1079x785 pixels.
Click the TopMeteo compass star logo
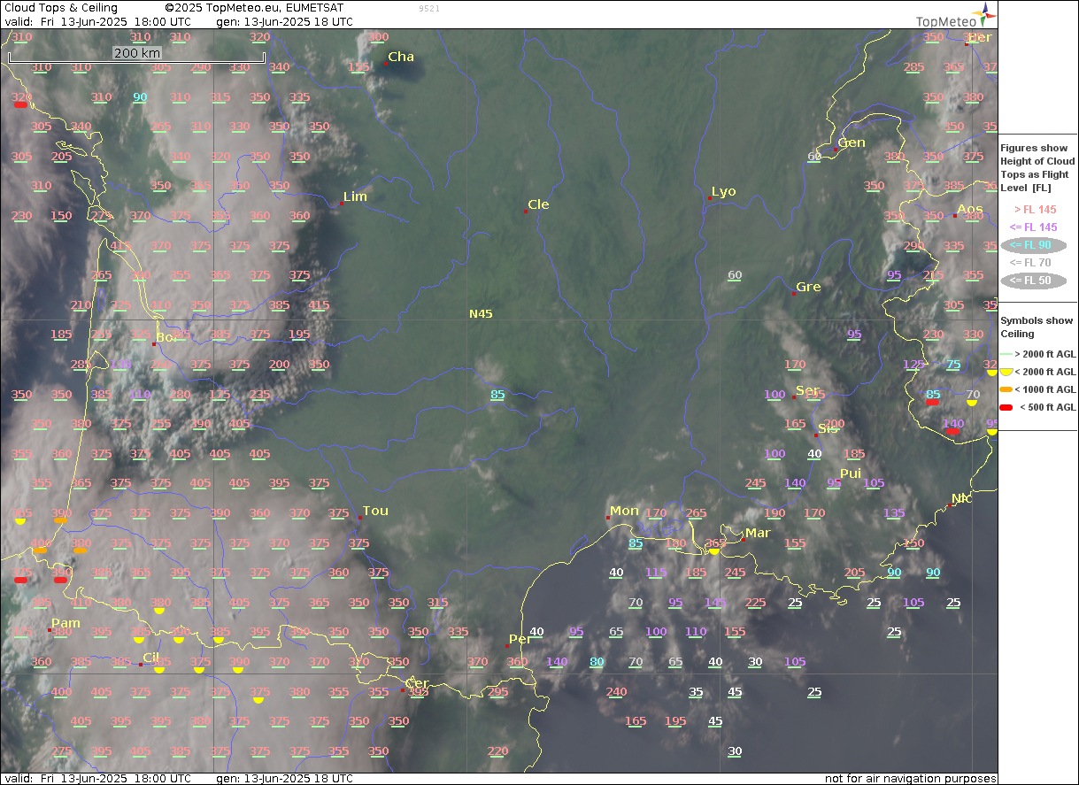click(986, 12)
